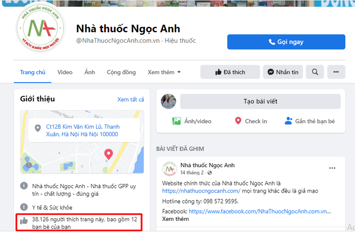Image resolution: width=355 pixels, height=233 pixels.
Task: Click Gắn thẻ bạn bè tag friends
Action: coord(310,121)
